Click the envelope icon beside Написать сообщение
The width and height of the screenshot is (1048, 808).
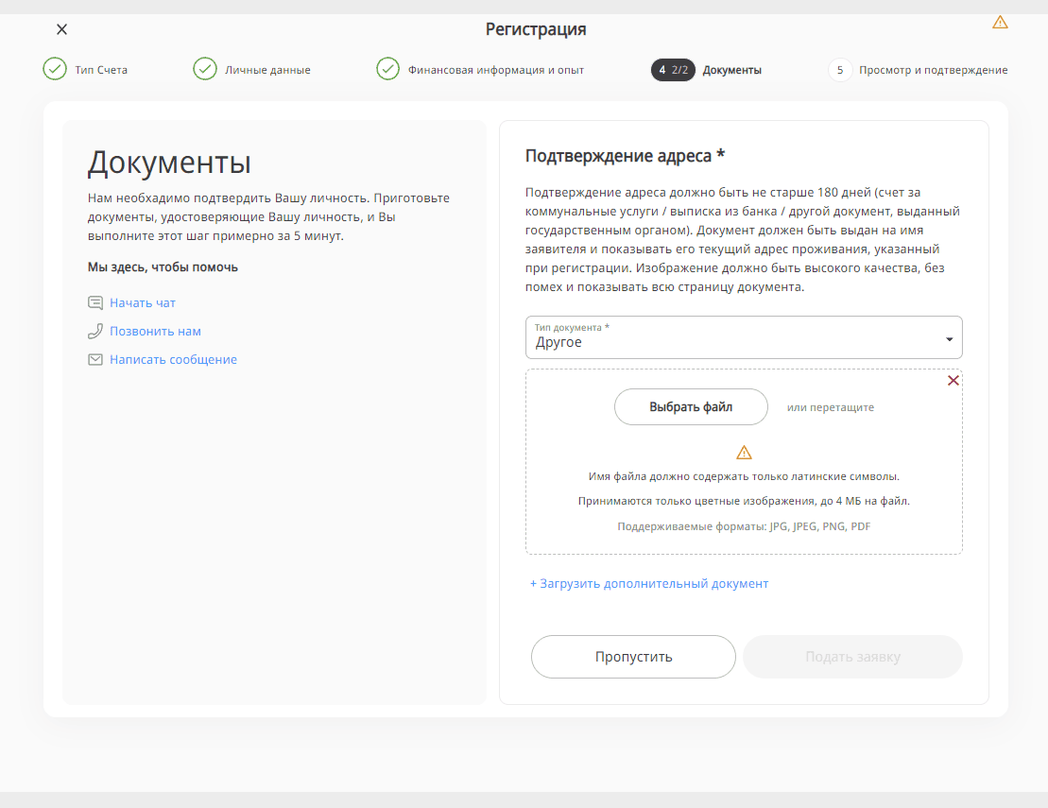(x=95, y=359)
